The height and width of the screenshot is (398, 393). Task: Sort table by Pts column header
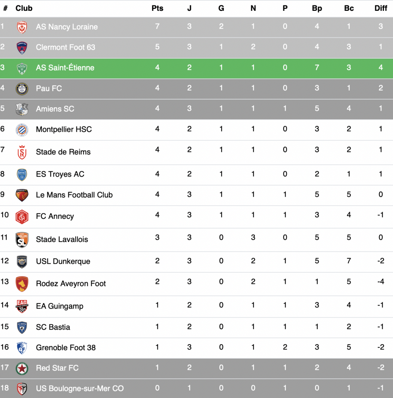point(157,8)
